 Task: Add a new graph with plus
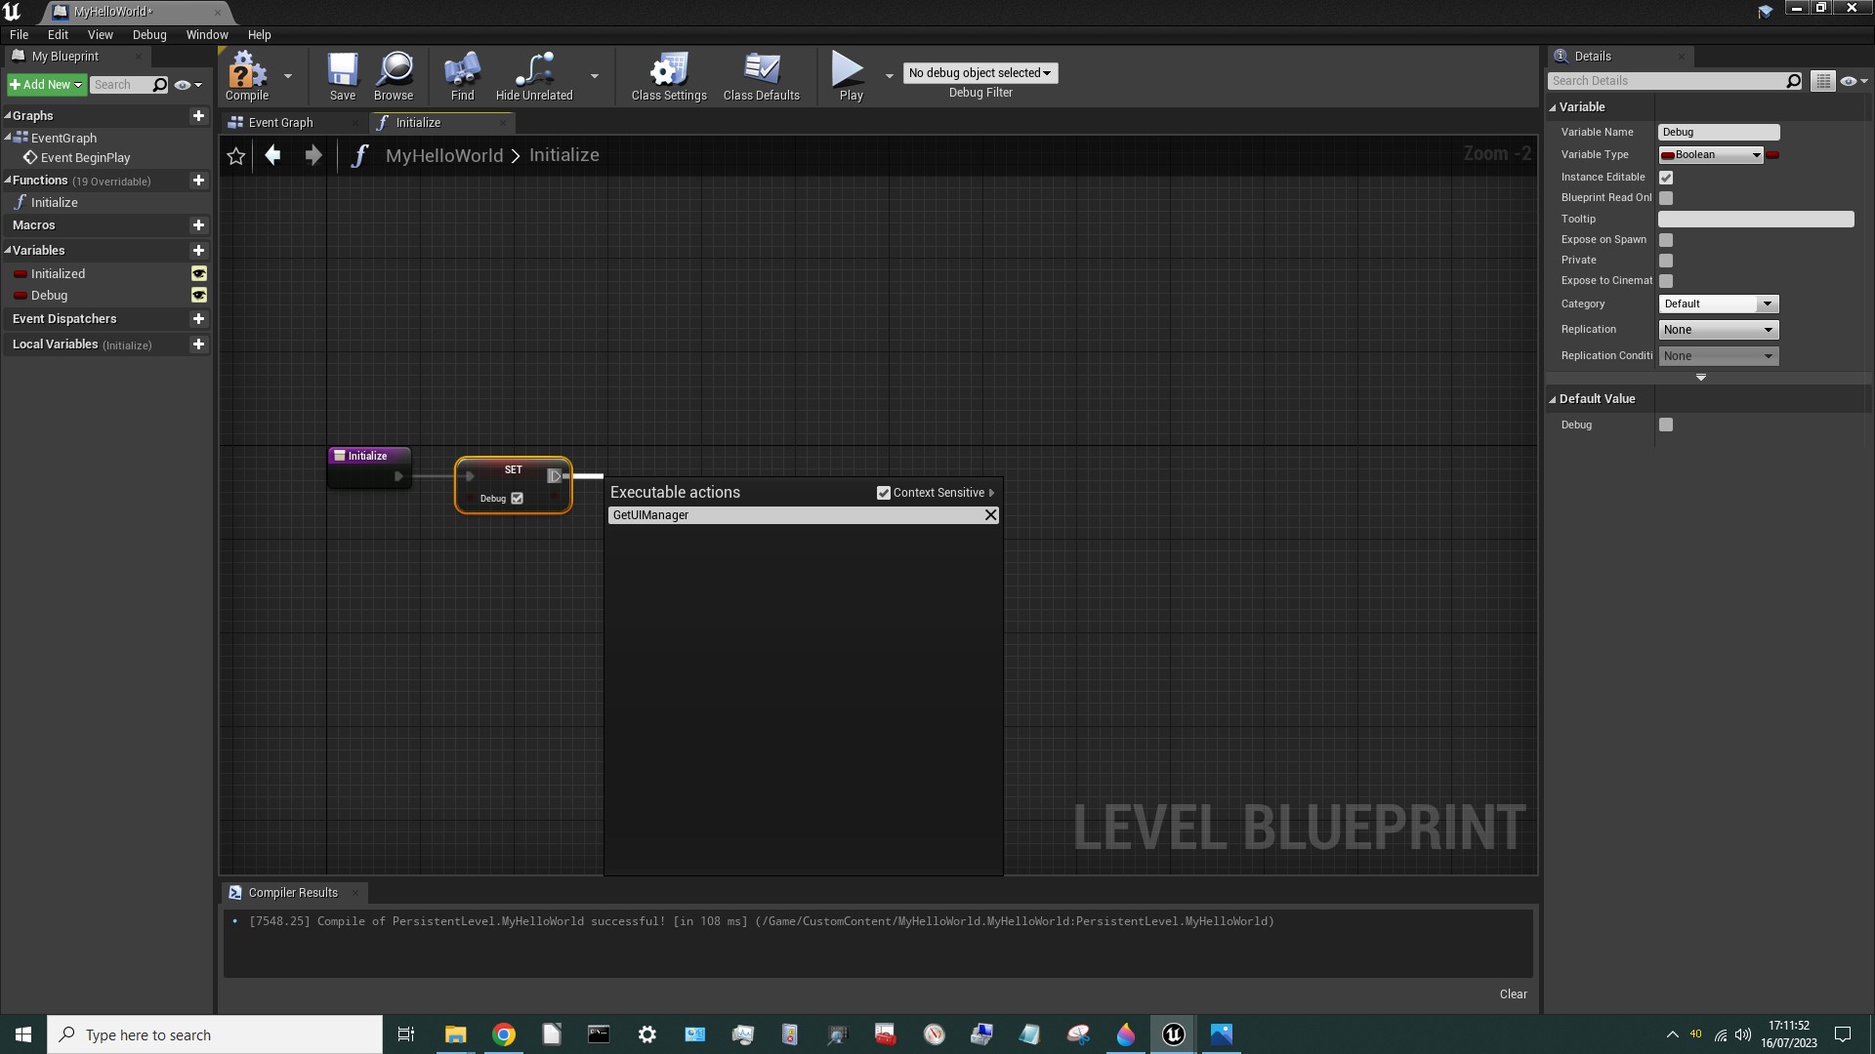point(198,115)
